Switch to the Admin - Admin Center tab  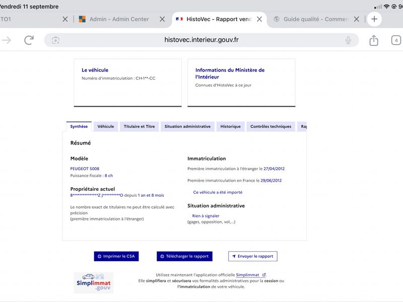click(118, 19)
